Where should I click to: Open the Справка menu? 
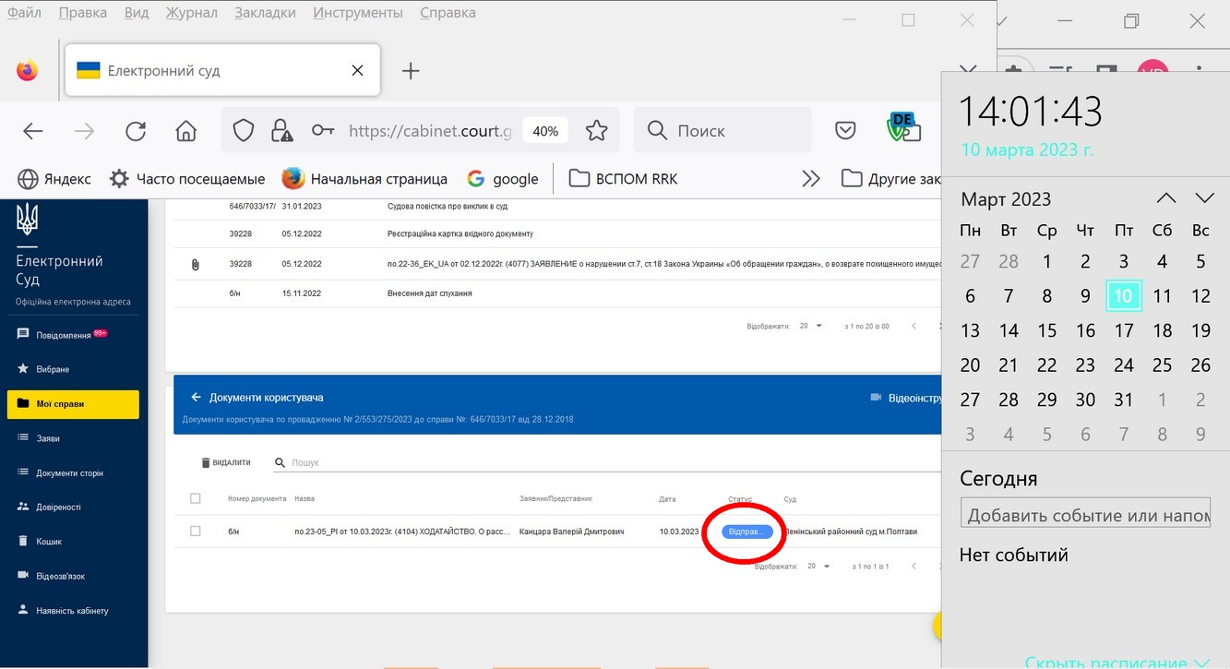pyautogui.click(x=448, y=13)
